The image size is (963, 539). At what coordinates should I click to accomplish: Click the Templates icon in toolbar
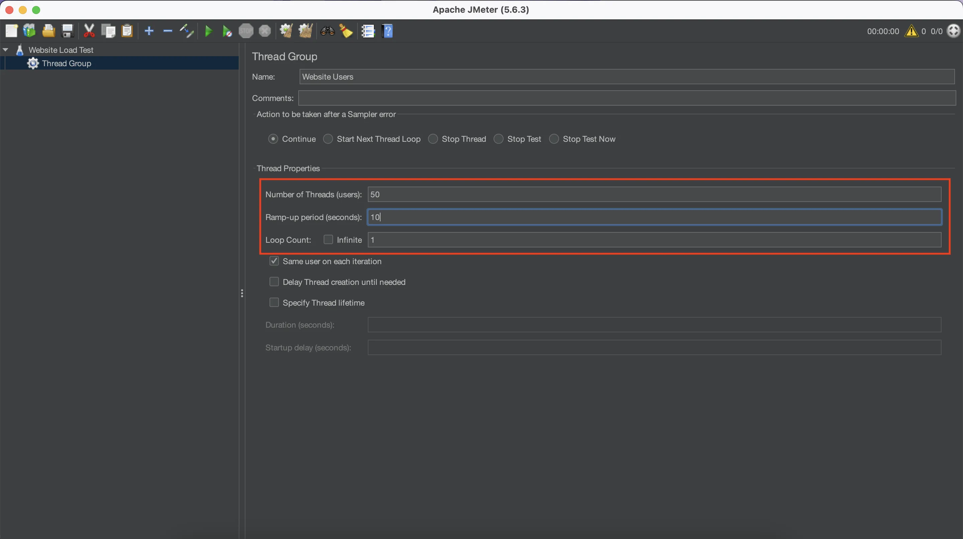(29, 31)
